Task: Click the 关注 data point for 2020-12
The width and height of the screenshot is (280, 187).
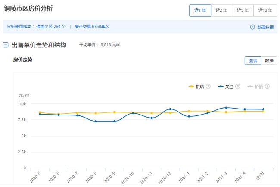Action: [x=170, y=109]
